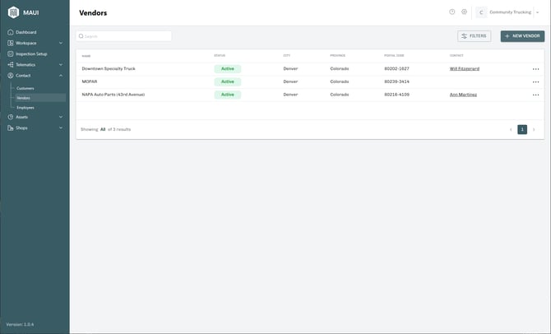Viewport: 551px width, 334px height.
Task: Click the Postal Code column header
Action: pos(394,56)
